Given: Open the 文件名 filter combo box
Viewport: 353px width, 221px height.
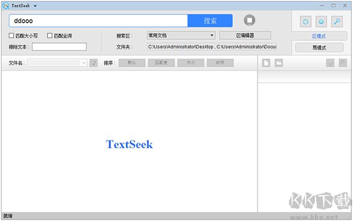Looking at the screenshot, I should 57,63.
